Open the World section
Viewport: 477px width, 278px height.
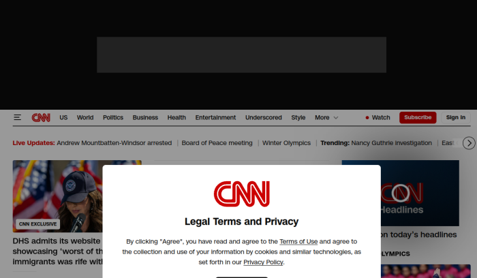[85, 117]
